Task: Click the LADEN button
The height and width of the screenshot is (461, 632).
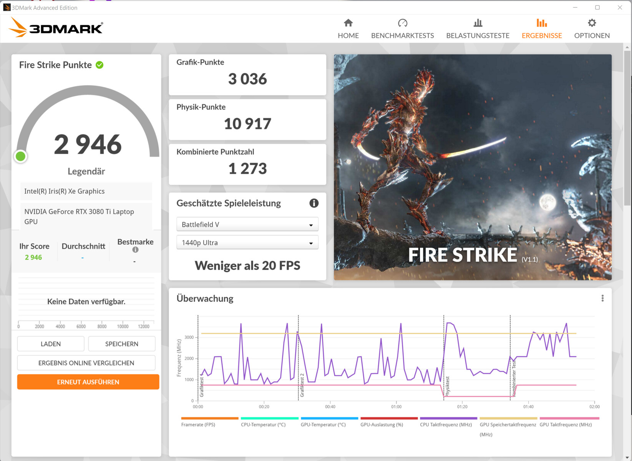Action: pos(51,344)
